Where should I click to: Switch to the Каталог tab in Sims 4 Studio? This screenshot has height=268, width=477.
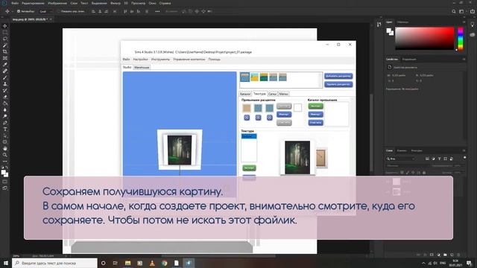pyautogui.click(x=245, y=94)
